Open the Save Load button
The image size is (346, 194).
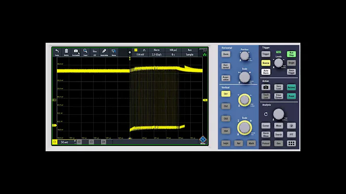click(x=278, y=87)
